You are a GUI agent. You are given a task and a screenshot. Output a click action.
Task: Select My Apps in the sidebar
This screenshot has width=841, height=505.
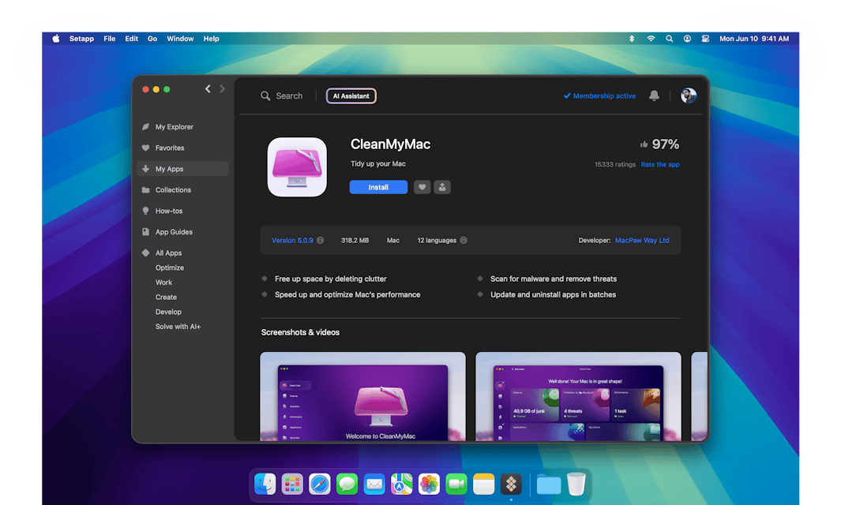pyautogui.click(x=182, y=169)
